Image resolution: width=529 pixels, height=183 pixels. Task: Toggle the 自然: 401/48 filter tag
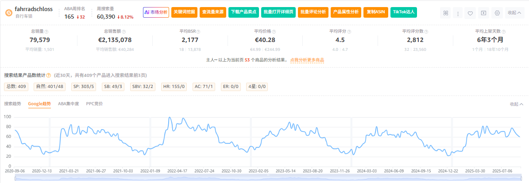tap(52, 87)
